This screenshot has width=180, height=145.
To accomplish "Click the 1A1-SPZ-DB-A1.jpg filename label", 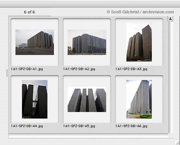I will pyautogui.click(x=27, y=69).
